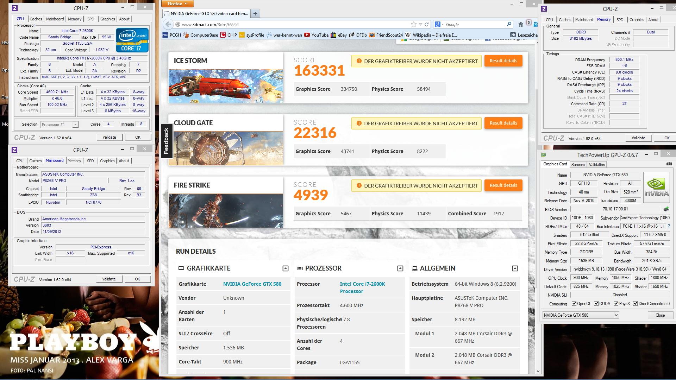The height and width of the screenshot is (380, 676).
Task: Open the Firefox home page icon
Action: (521, 24)
